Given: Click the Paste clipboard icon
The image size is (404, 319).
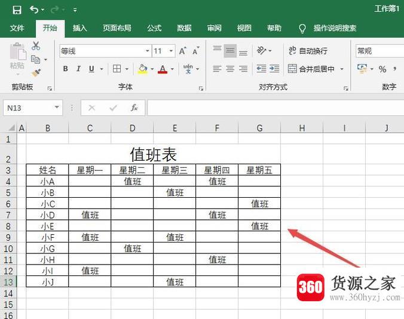Looking at the screenshot, I should pyautogui.click(x=18, y=51).
